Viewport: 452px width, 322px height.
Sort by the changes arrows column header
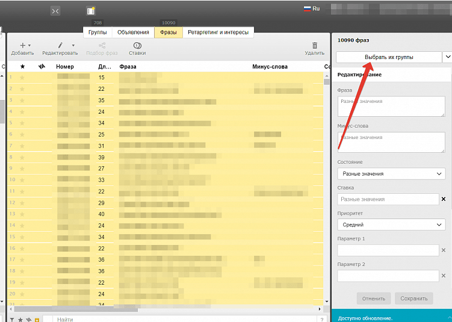tap(42, 67)
